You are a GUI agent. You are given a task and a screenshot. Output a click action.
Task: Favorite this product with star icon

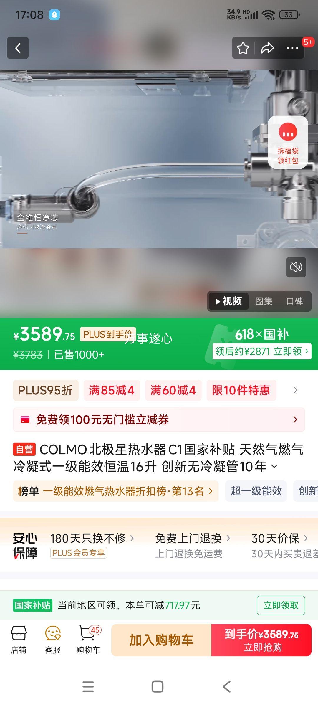point(243,48)
